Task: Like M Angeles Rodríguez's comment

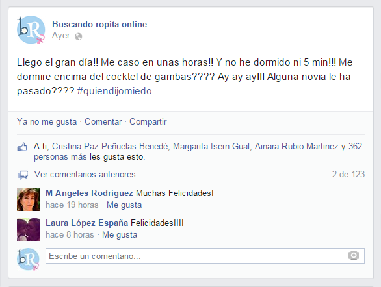Action: (x=124, y=205)
